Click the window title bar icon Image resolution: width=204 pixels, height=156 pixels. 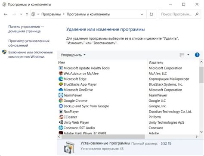click(x=4, y=4)
